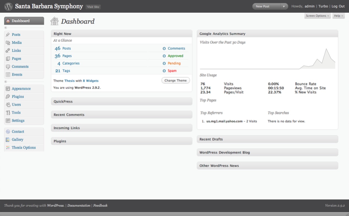Click the Plugins plug icon
This screenshot has height=216, width=349.
tap(8, 97)
